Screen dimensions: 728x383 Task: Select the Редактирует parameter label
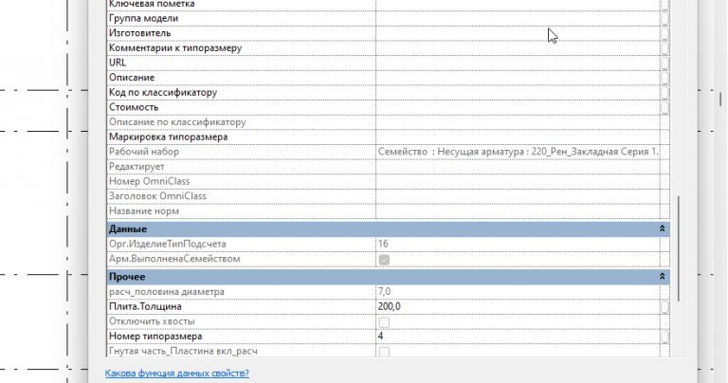point(136,167)
